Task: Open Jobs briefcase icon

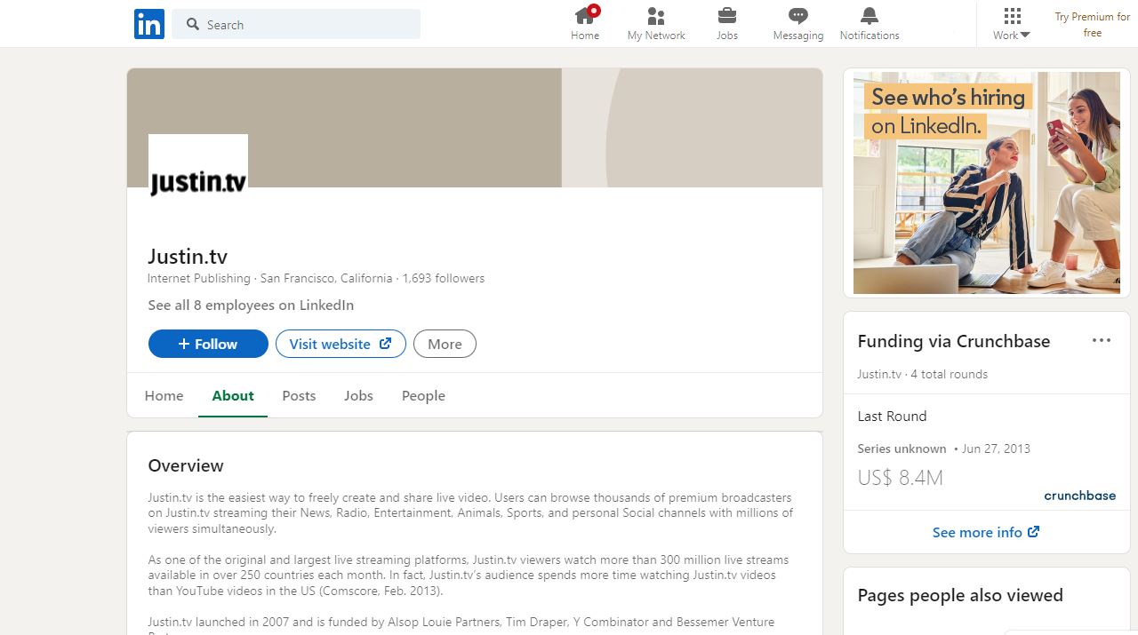Action: tap(727, 15)
